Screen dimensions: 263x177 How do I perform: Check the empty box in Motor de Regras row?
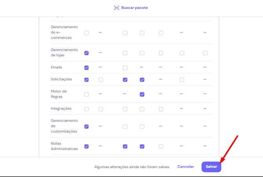point(86,94)
